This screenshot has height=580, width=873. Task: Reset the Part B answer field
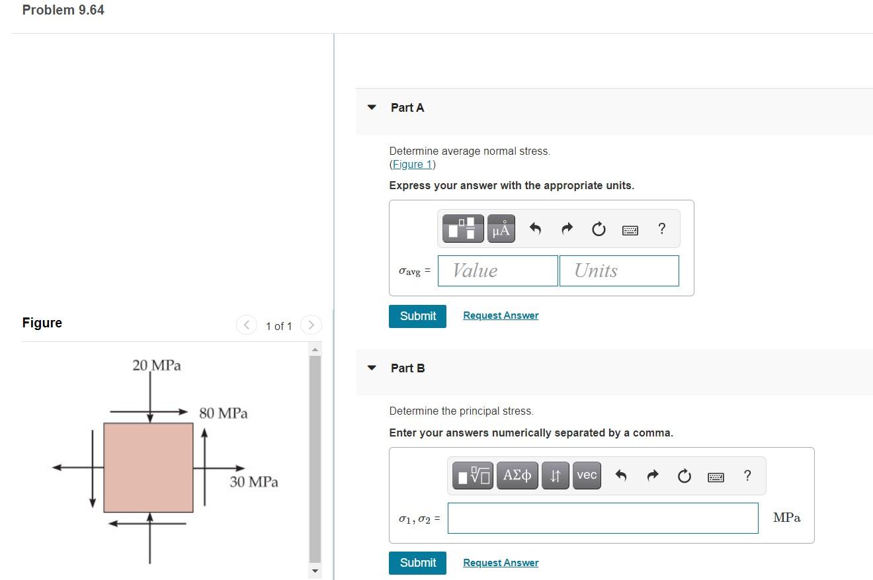pos(685,476)
